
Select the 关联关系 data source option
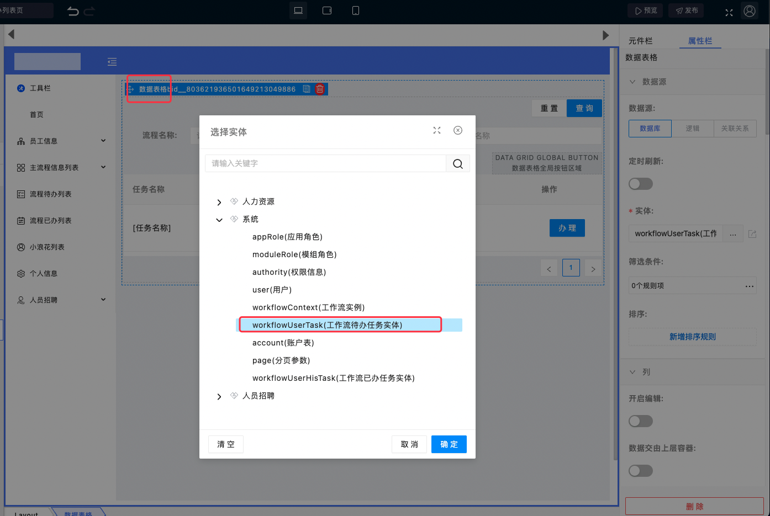pyautogui.click(x=735, y=129)
